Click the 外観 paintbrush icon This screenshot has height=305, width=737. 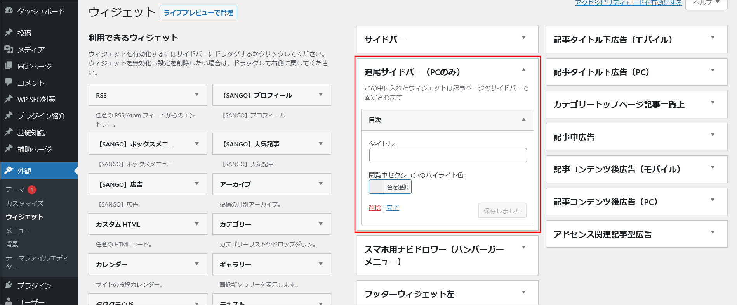point(9,171)
